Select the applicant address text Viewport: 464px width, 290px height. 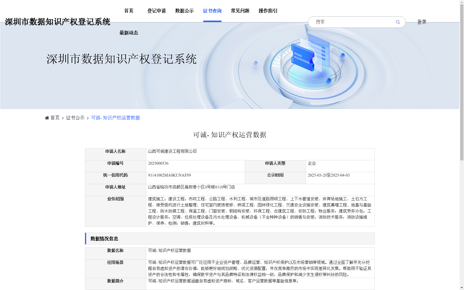click(x=191, y=187)
